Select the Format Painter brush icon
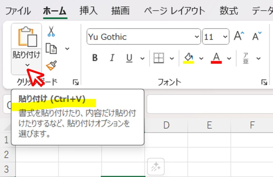Image resolution: width=273 pixels, height=177 pixels. click(51, 65)
